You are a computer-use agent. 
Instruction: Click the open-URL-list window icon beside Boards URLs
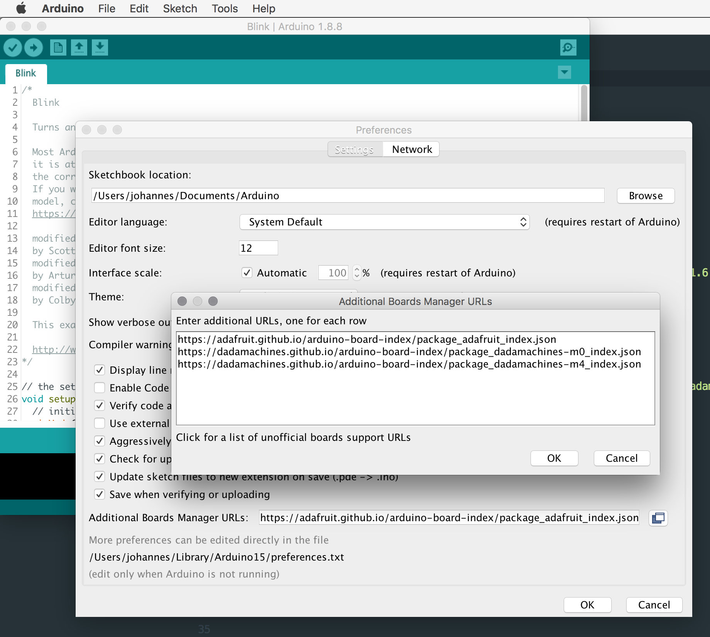tap(658, 518)
